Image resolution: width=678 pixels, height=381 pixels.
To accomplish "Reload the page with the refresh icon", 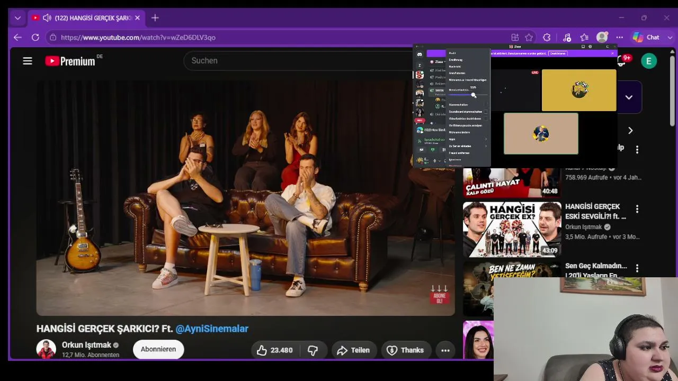I will (x=35, y=38).
